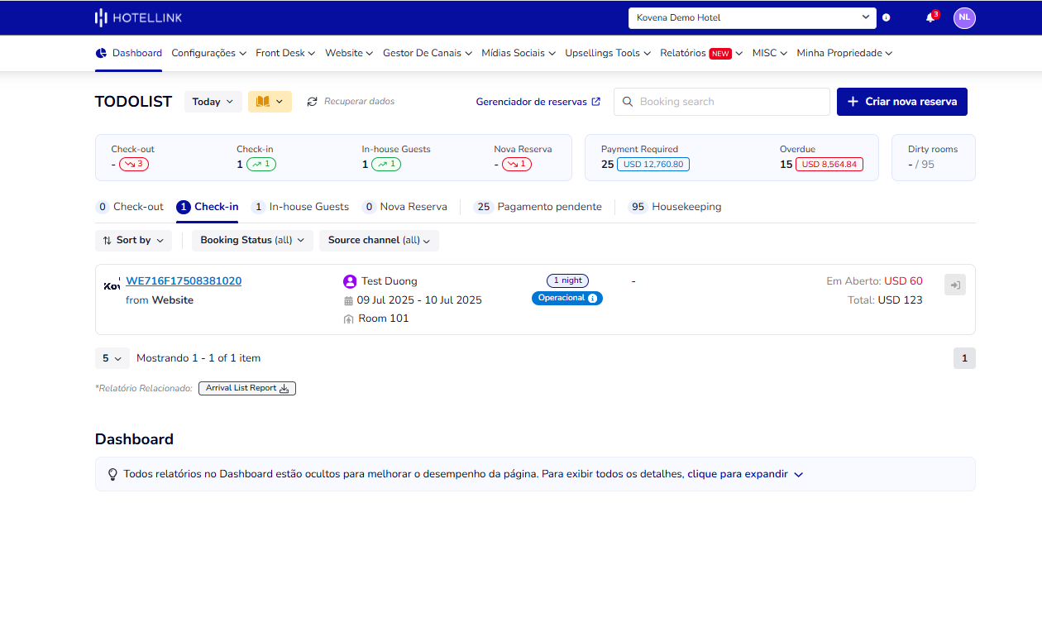Image resolution: width=1042 pixels, height=642 pixels.
Task: Click Criar nova reserva button
Action: [902, 102]
